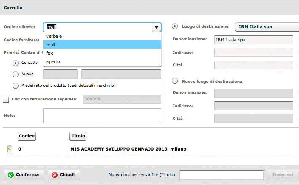Choose 'verbale' from the dropdown list
Screen dimensions: 299x185
(x=102, y=36)
